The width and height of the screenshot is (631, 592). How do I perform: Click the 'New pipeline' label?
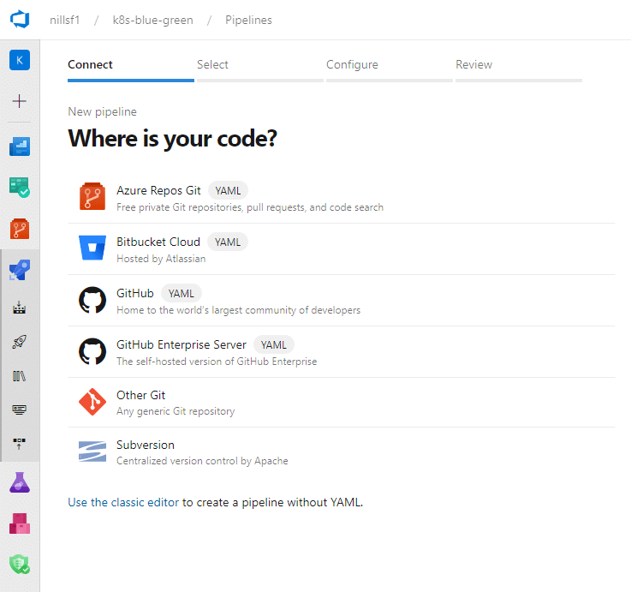point(102,111)
